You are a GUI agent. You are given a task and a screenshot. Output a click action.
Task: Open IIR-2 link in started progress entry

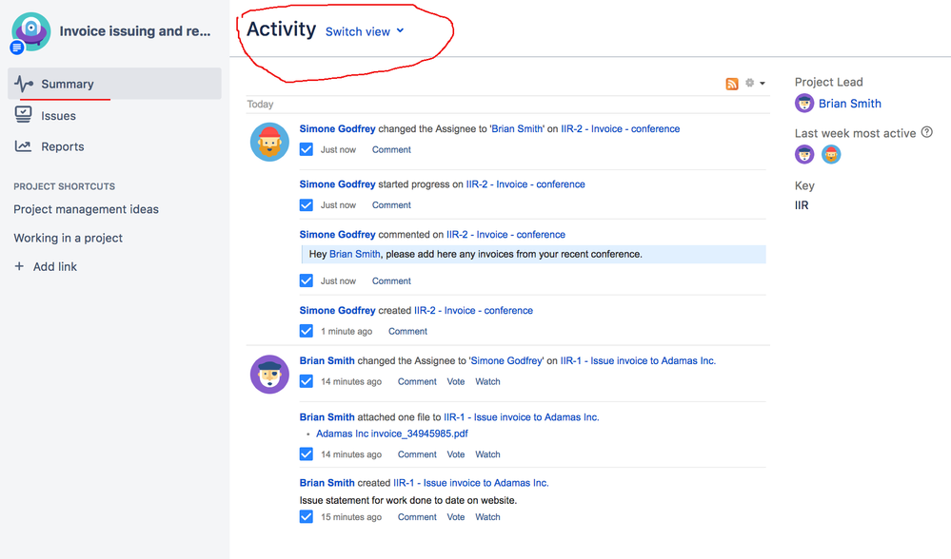pyautogui.click(x=525, y=184)
